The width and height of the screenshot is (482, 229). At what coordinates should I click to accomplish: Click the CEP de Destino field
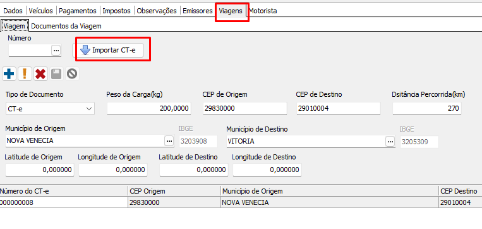click(339, 108)
